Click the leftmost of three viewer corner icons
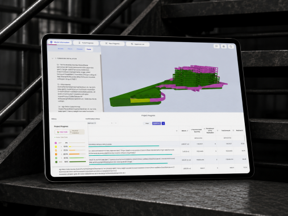 pos(216,46)
